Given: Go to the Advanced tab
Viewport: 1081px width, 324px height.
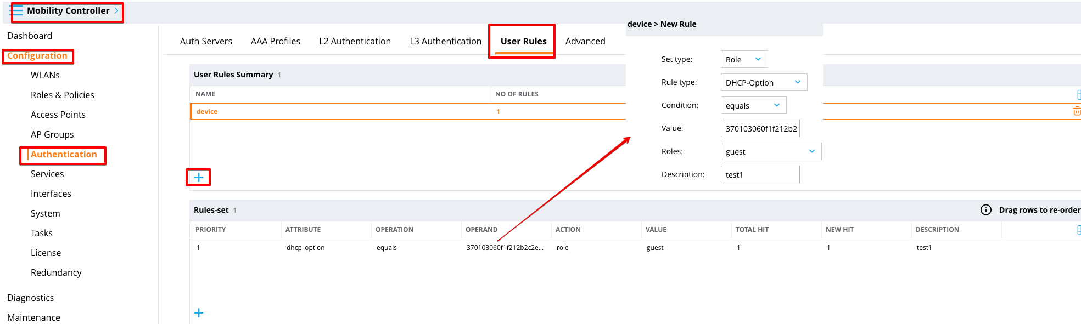Looking at the screenshot, I should (585, 41).
